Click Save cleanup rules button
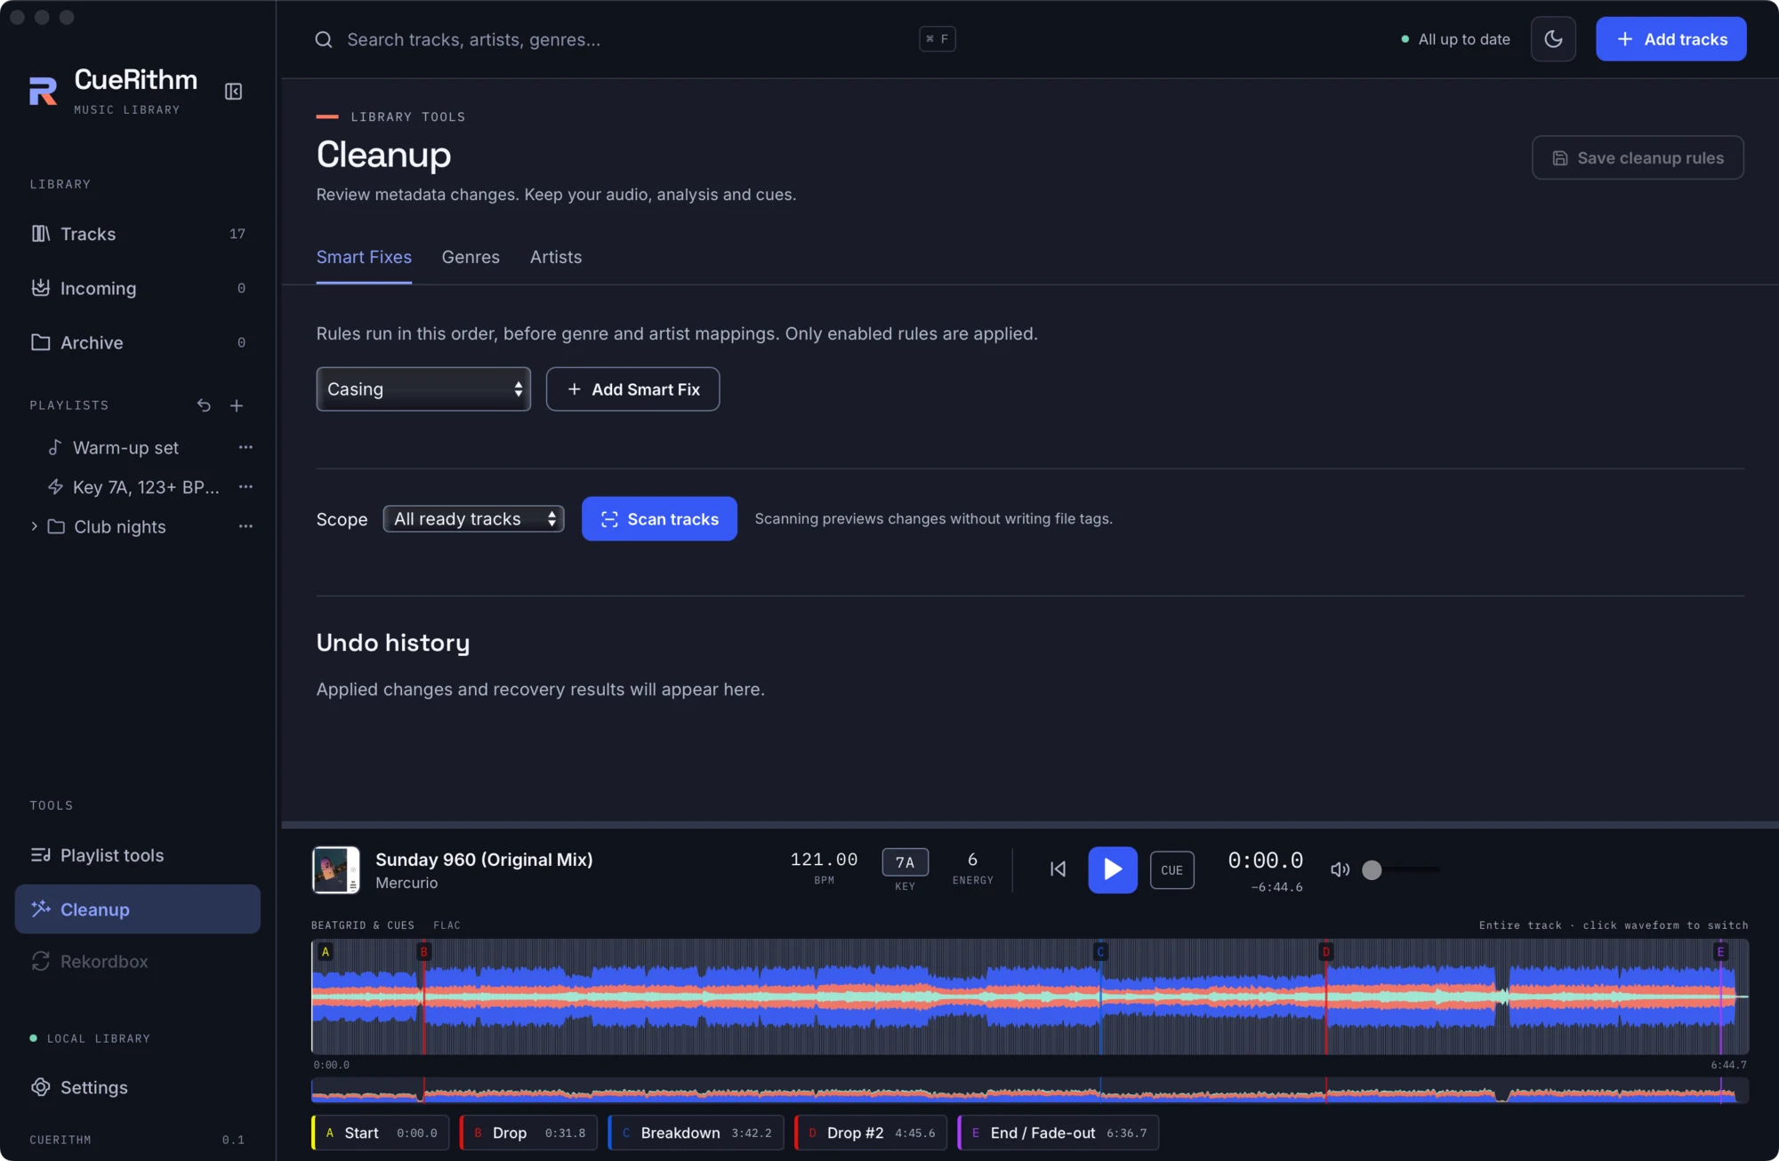This screenshot has height=1161, width=1779. 1638,157
